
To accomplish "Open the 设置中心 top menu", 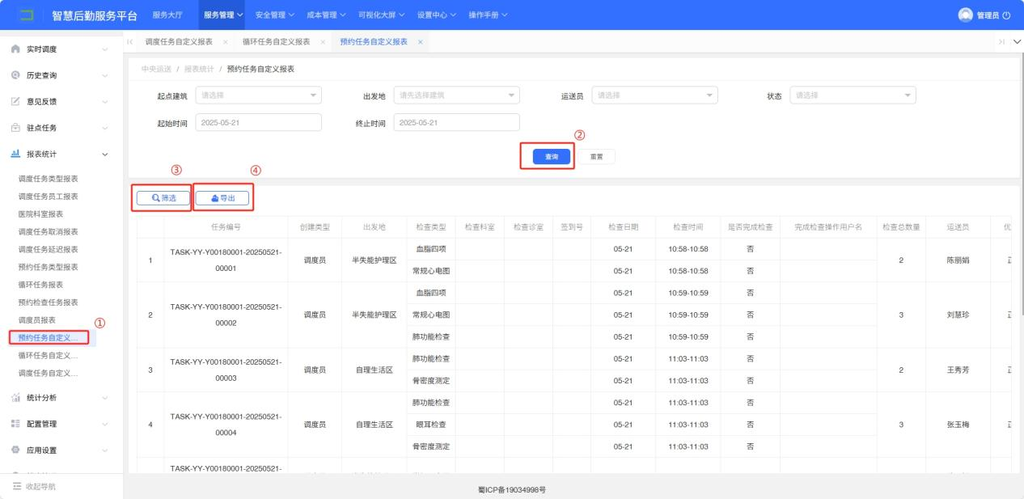I will (x=437, y=15).
